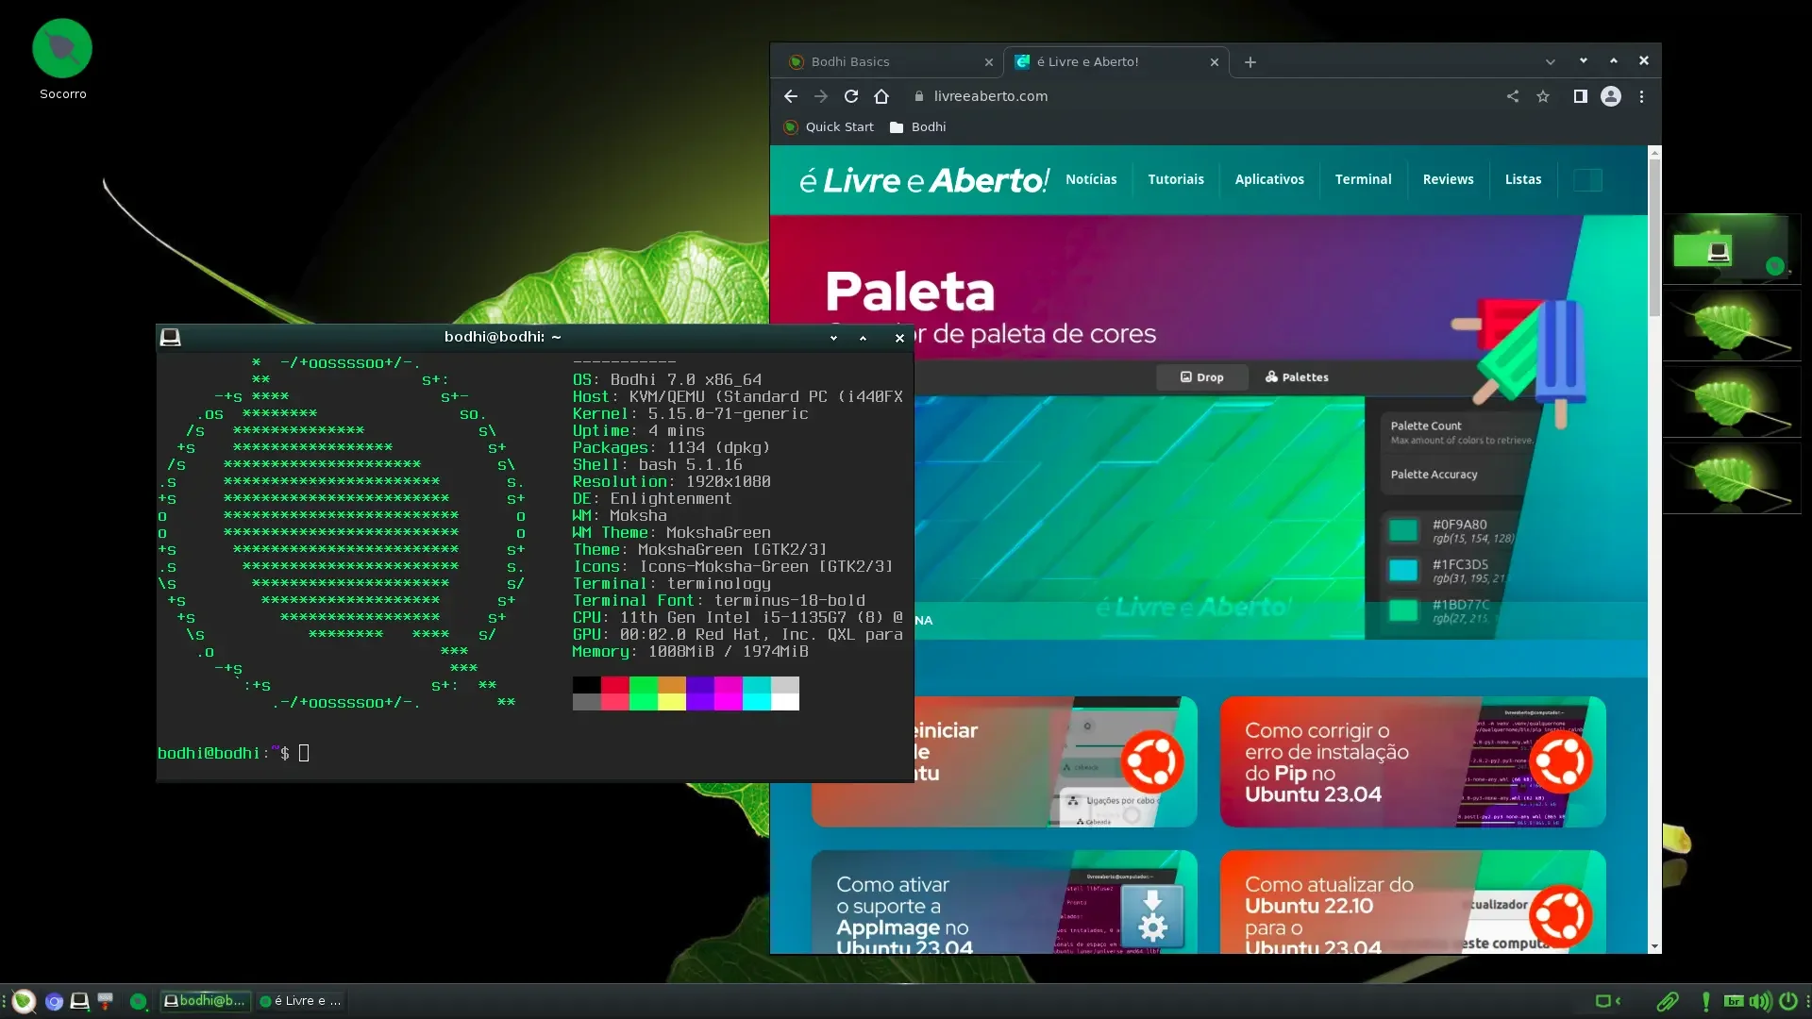The width and height of the screenshot is (1812, 1019).
Task: Bookmark this page with the star icon
Action: coord(1543,96)
